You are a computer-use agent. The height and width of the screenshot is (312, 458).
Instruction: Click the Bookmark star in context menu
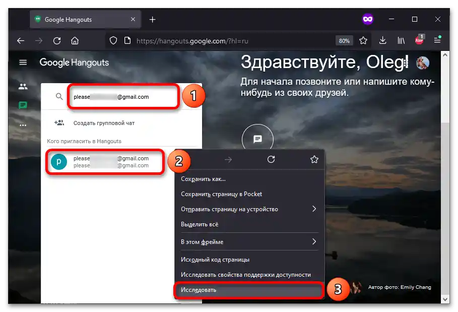click(314, 159)
